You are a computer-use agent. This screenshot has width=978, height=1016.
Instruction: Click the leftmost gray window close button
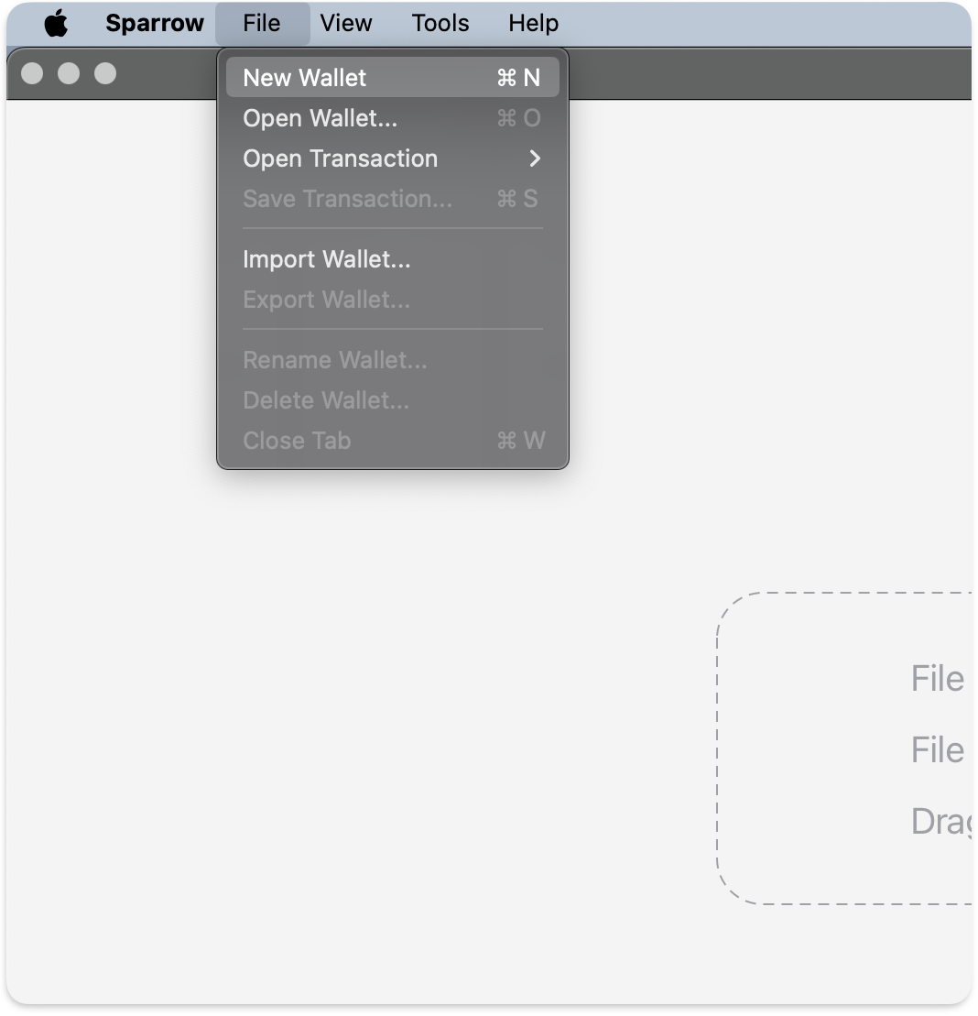[x=32, y=73]
